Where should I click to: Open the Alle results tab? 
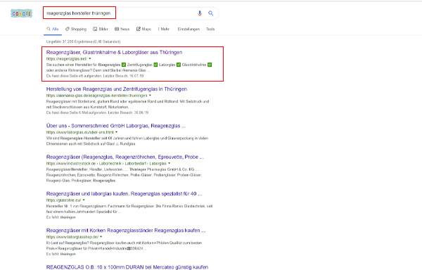53,29
